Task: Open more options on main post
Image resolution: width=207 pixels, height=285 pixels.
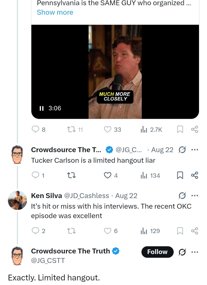Action: click(x=195, y=252)
